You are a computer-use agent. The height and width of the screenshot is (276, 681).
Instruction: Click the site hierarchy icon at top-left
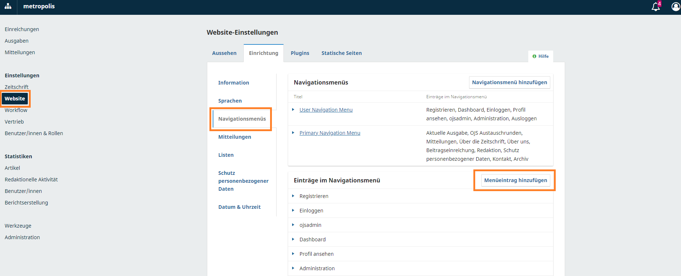[8, 7]
